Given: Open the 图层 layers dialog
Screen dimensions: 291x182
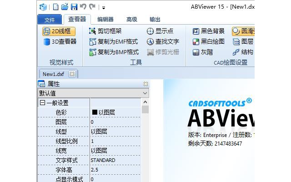Looking at the screenshot, I should point(243,41).
